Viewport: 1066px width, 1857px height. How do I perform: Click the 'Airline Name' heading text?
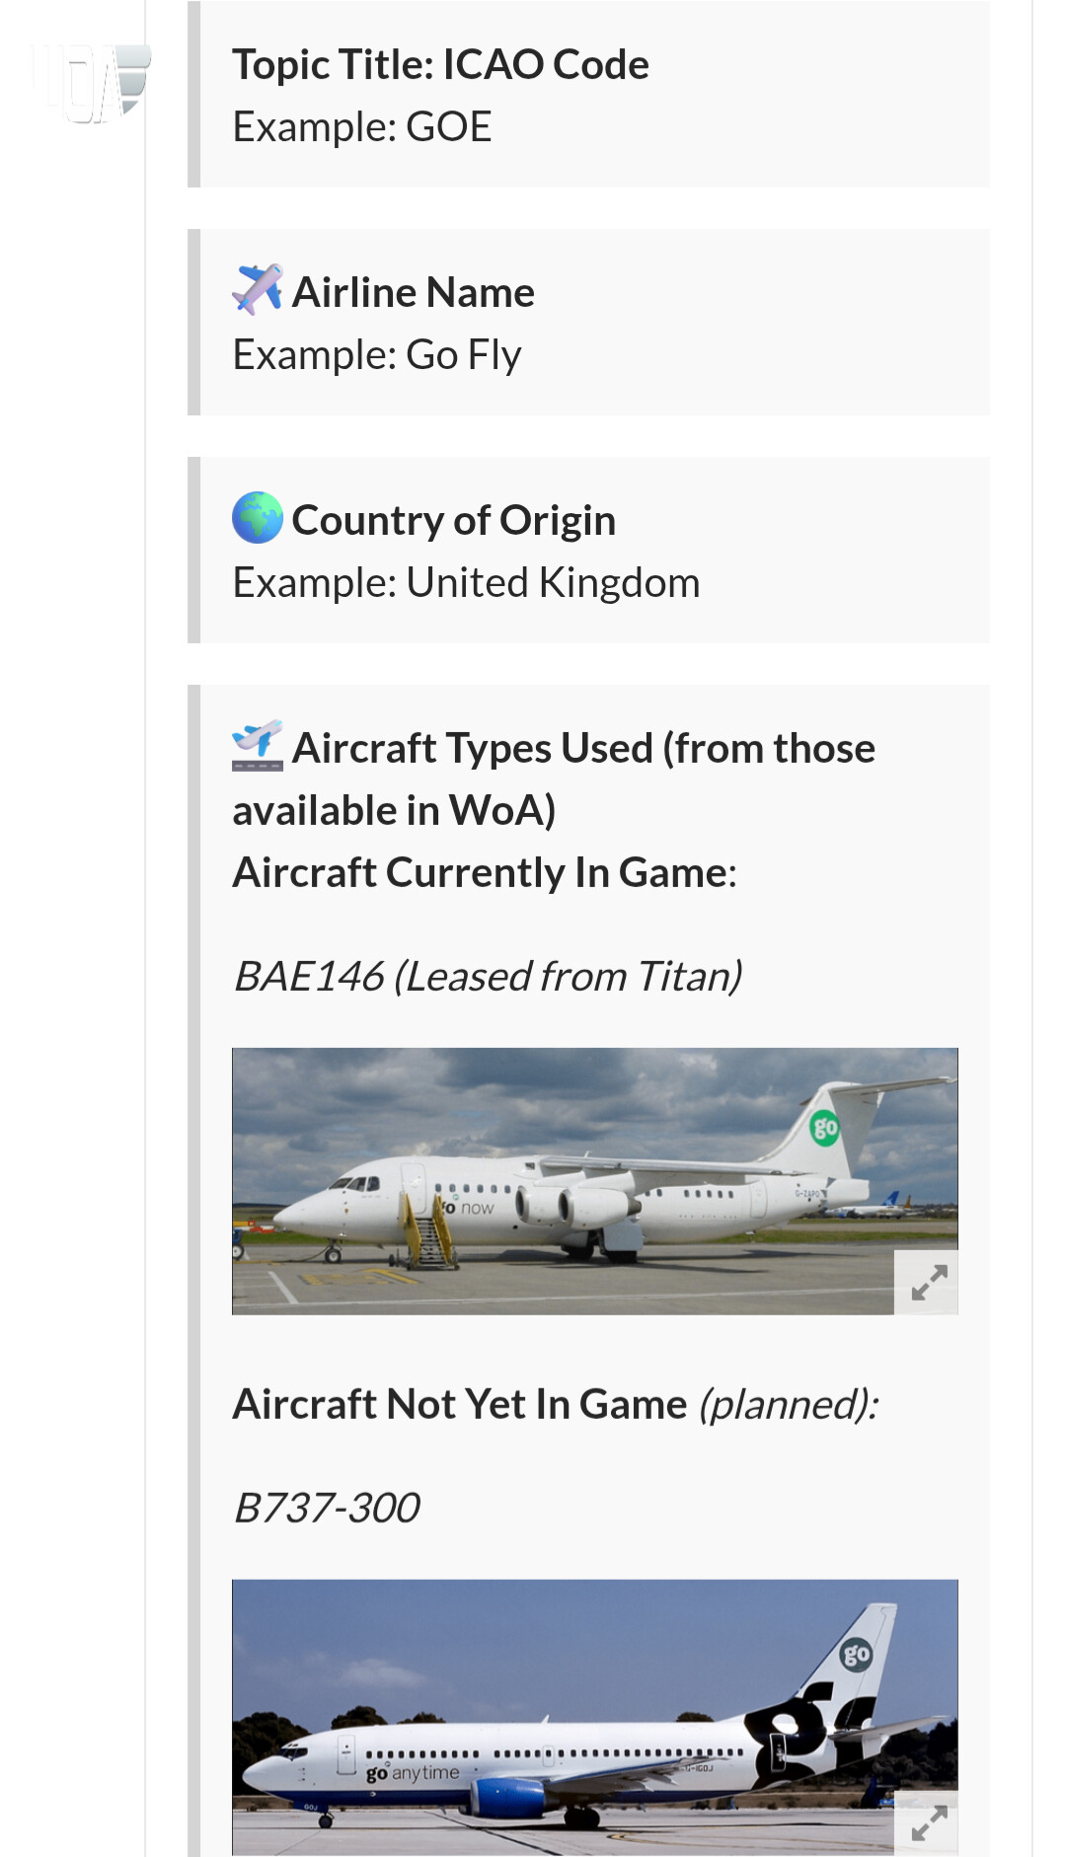click(413, 293)
